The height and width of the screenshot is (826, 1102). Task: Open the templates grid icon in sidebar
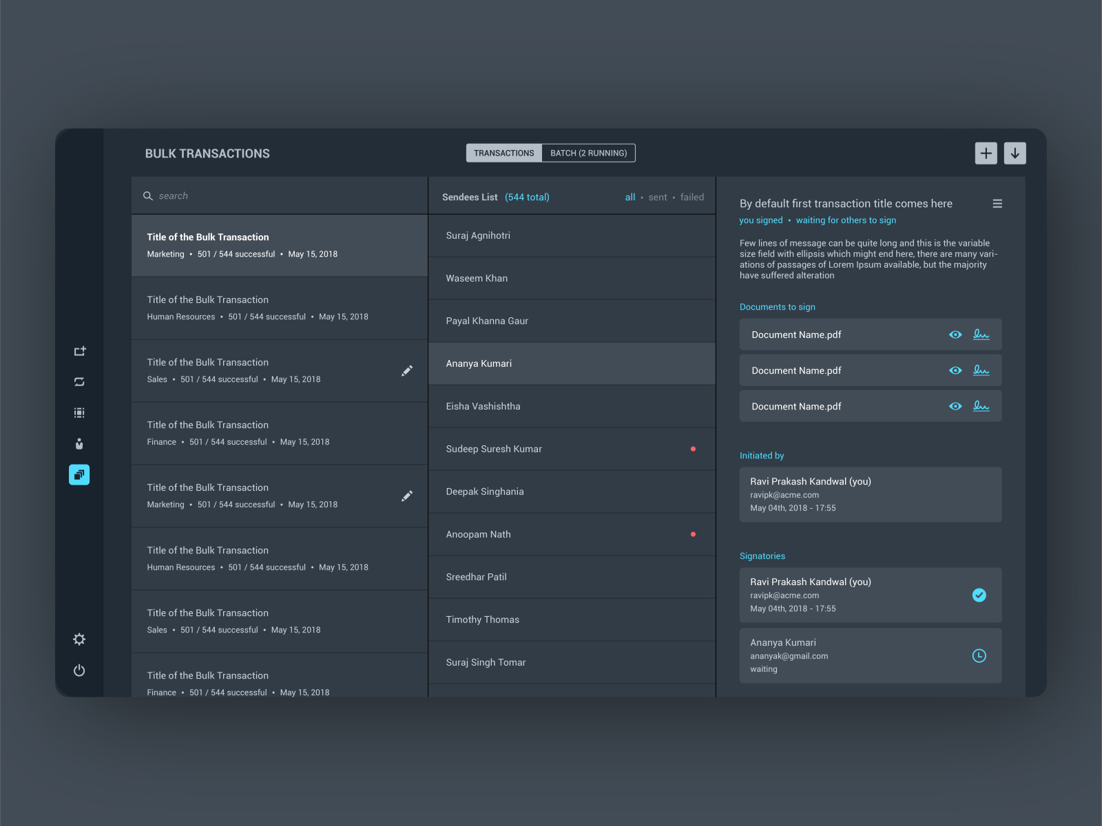tap(79, 412)
